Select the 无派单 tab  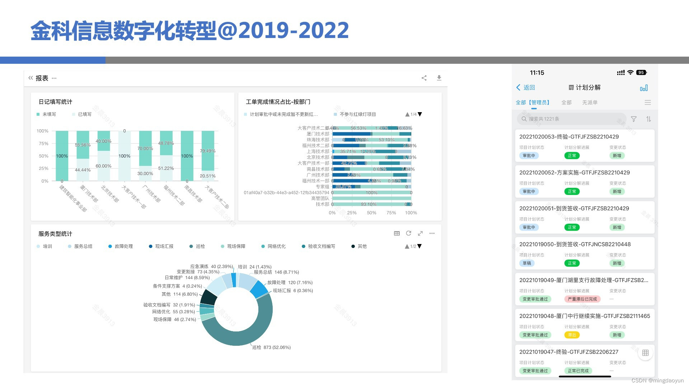[590, 102]
